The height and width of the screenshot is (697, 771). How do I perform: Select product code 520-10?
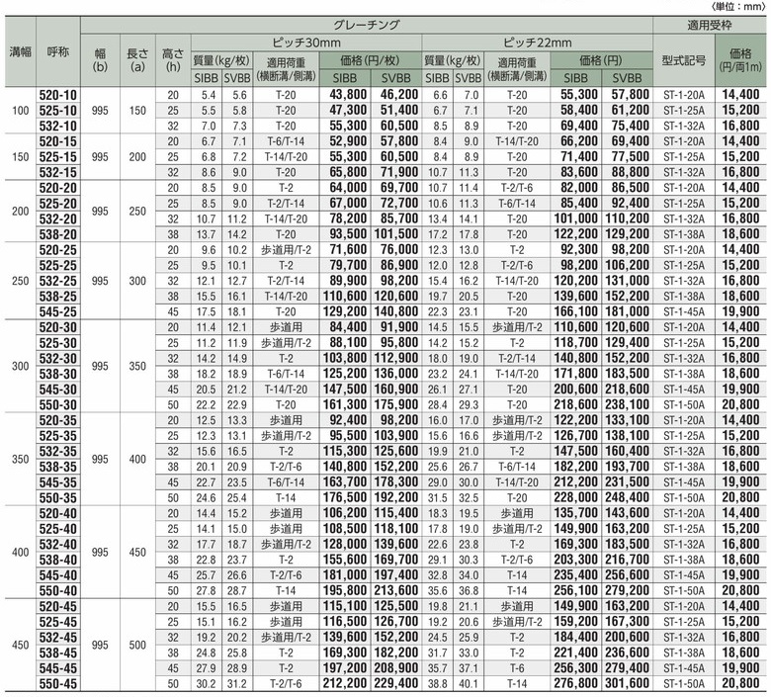pyautogui.click(x=58, y=95)
